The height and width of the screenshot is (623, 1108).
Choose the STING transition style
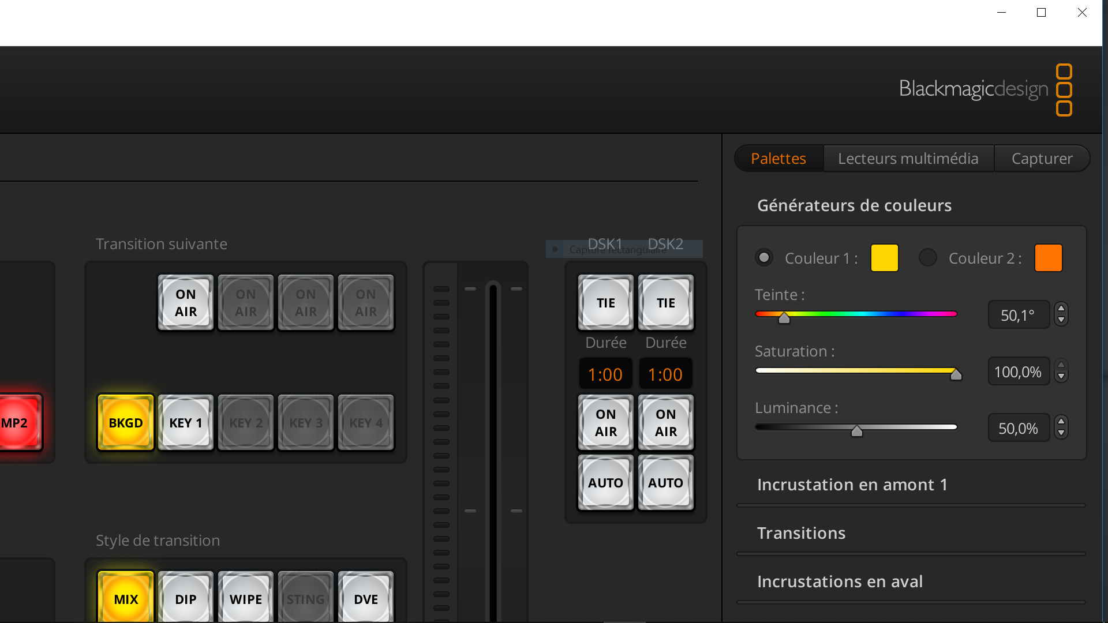(x=306, y=598)
